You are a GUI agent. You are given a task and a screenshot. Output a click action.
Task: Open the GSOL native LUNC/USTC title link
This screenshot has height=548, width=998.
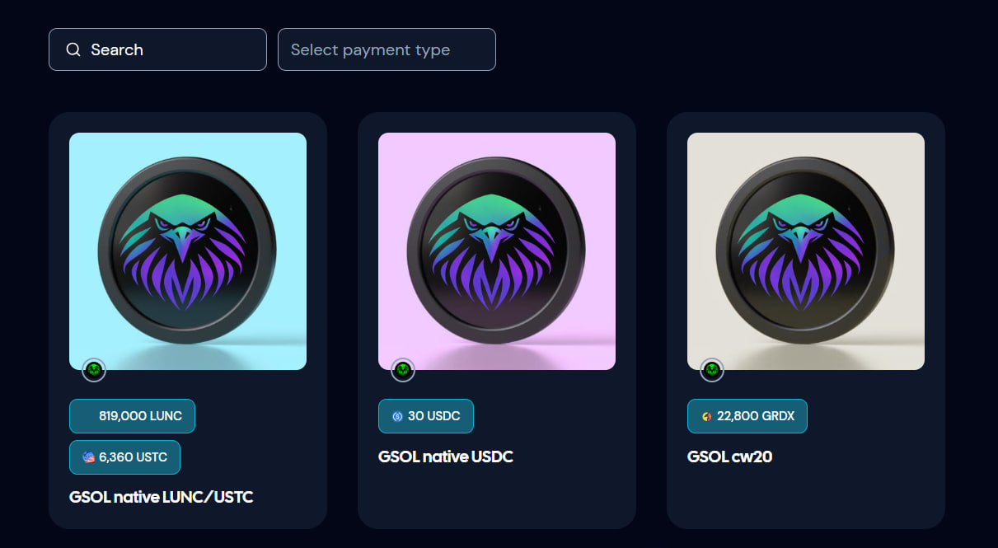[162, 497]
